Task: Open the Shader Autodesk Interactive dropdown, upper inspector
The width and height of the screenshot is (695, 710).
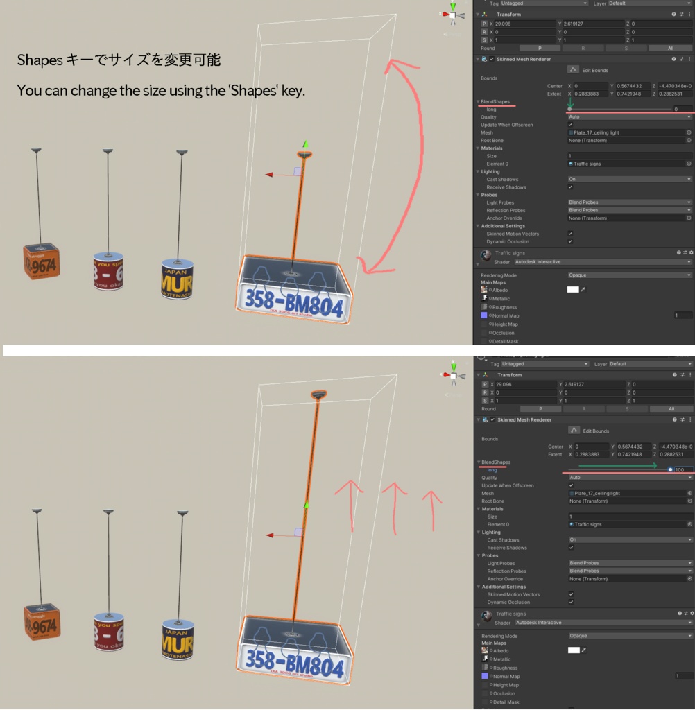Action: [x=603, y=261]
